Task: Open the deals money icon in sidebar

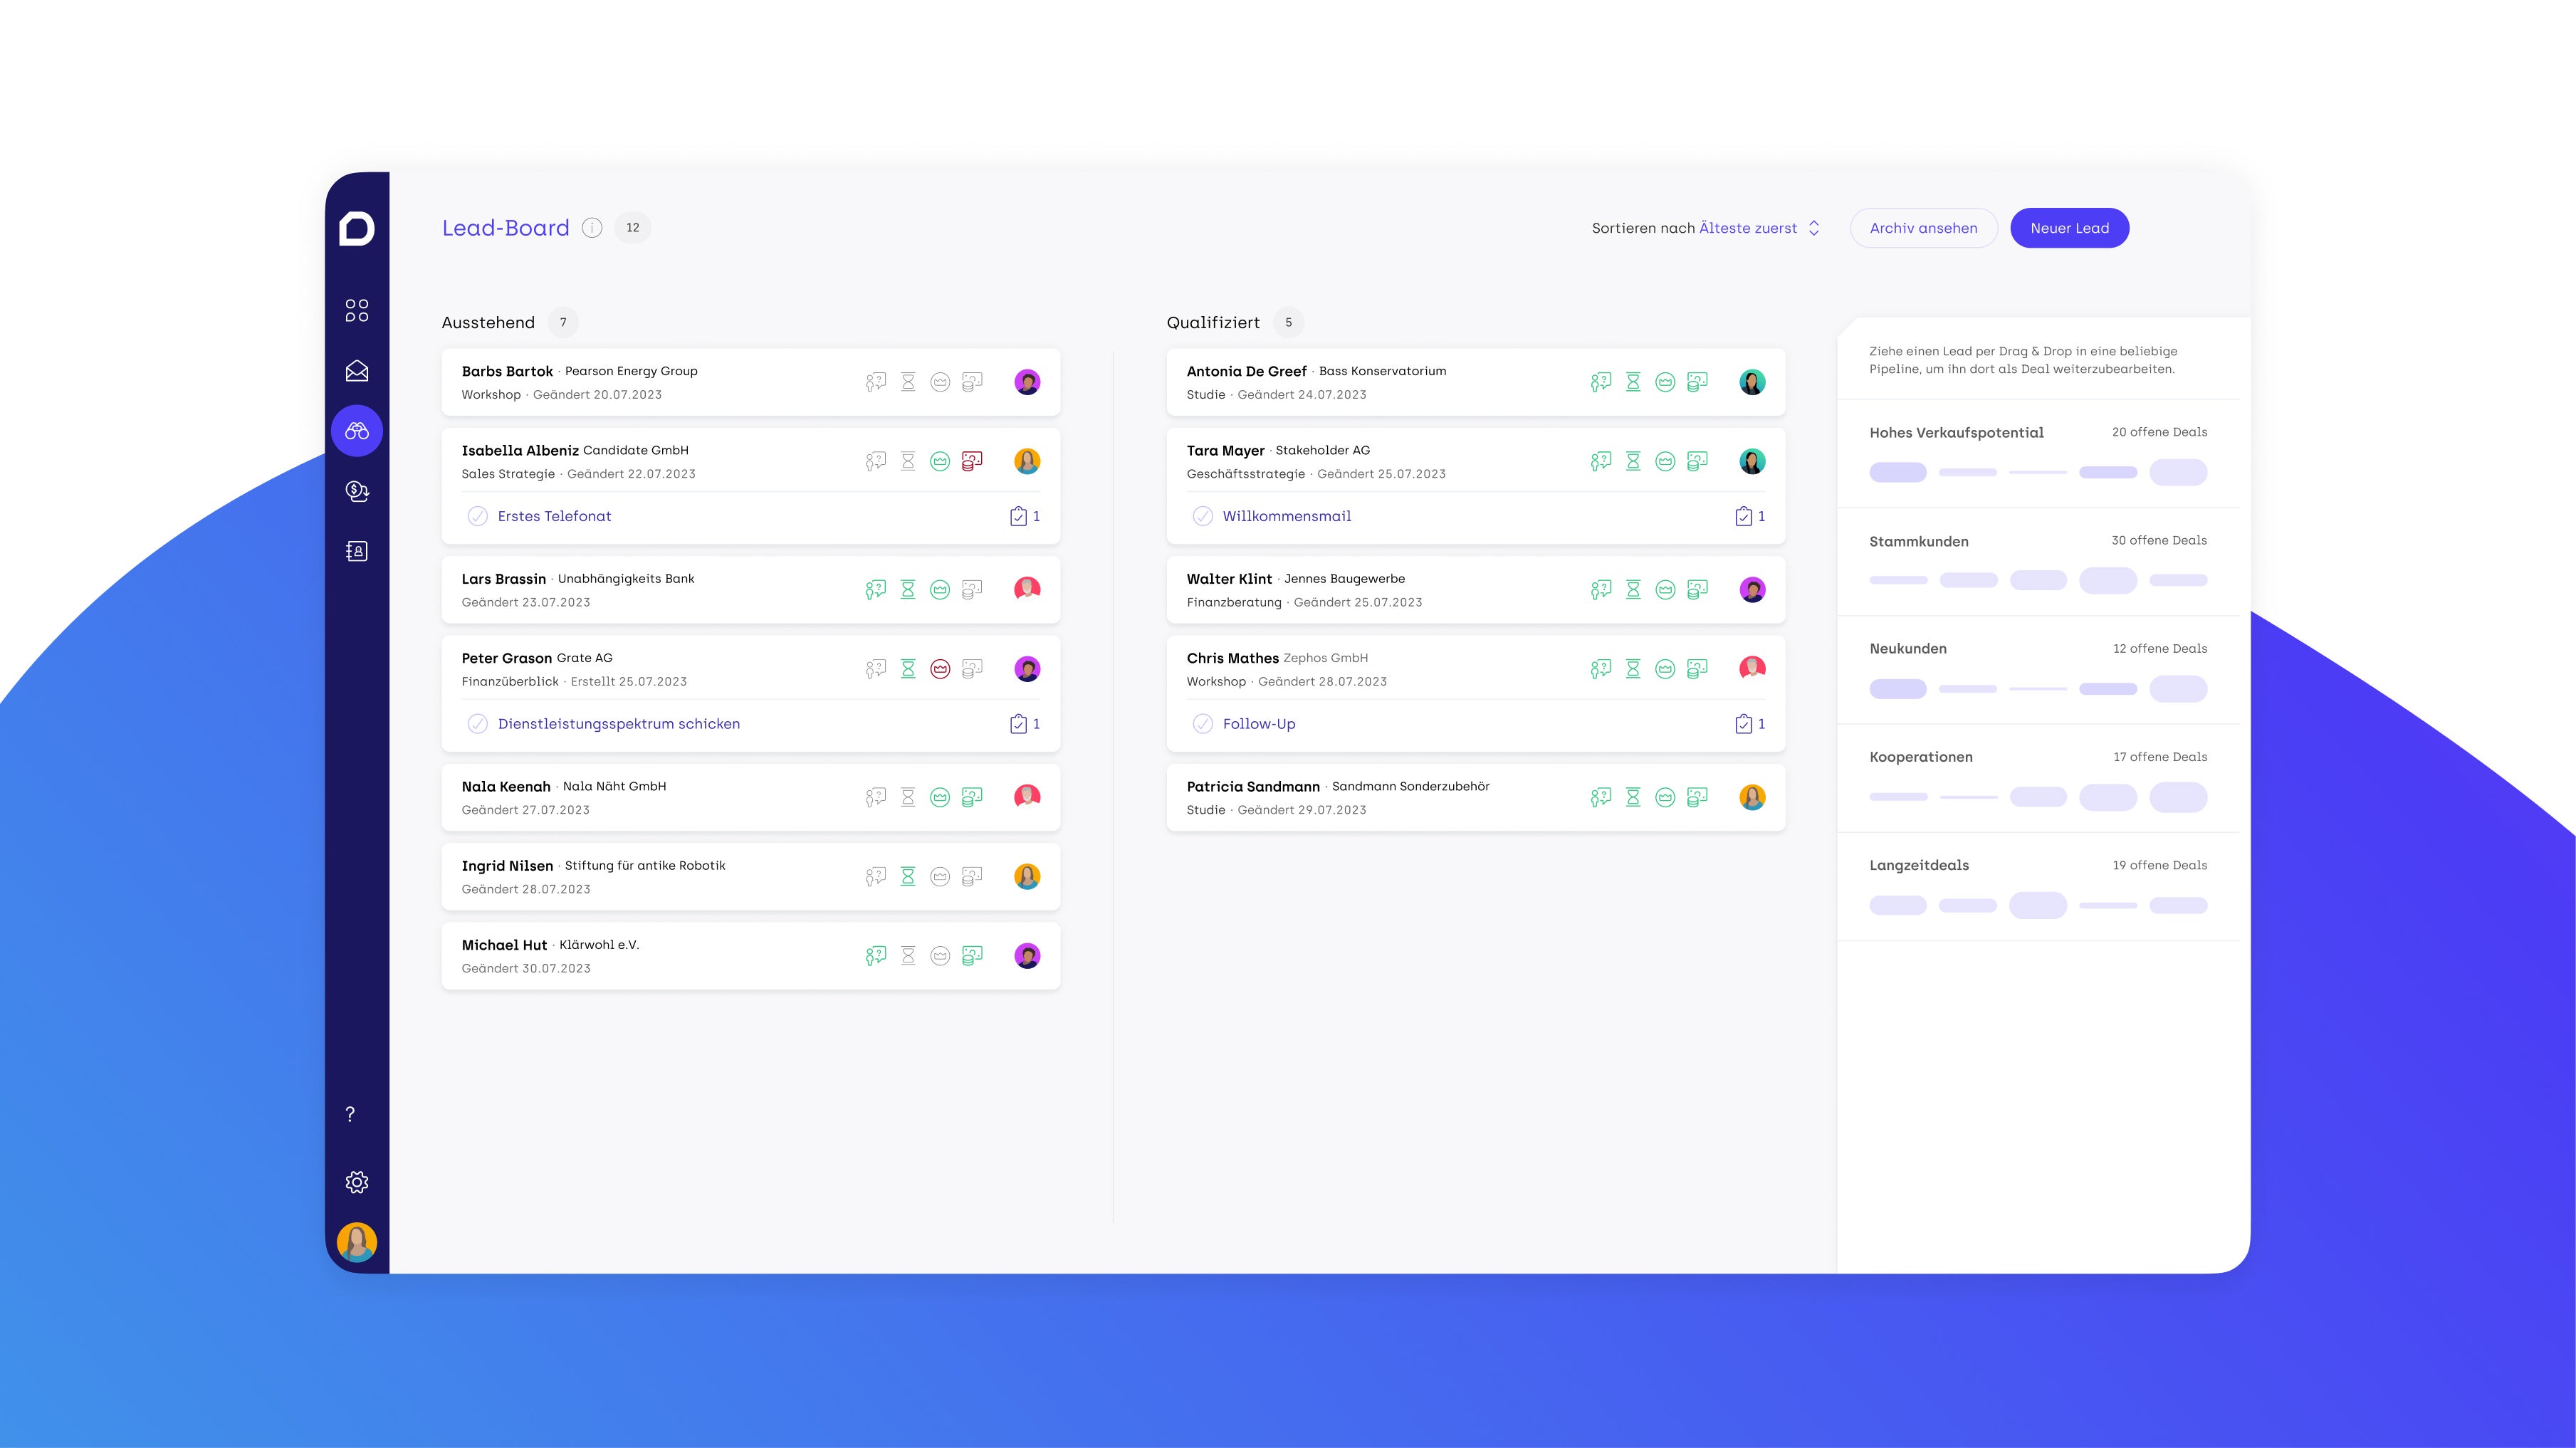Action: [x=357, y=491]
